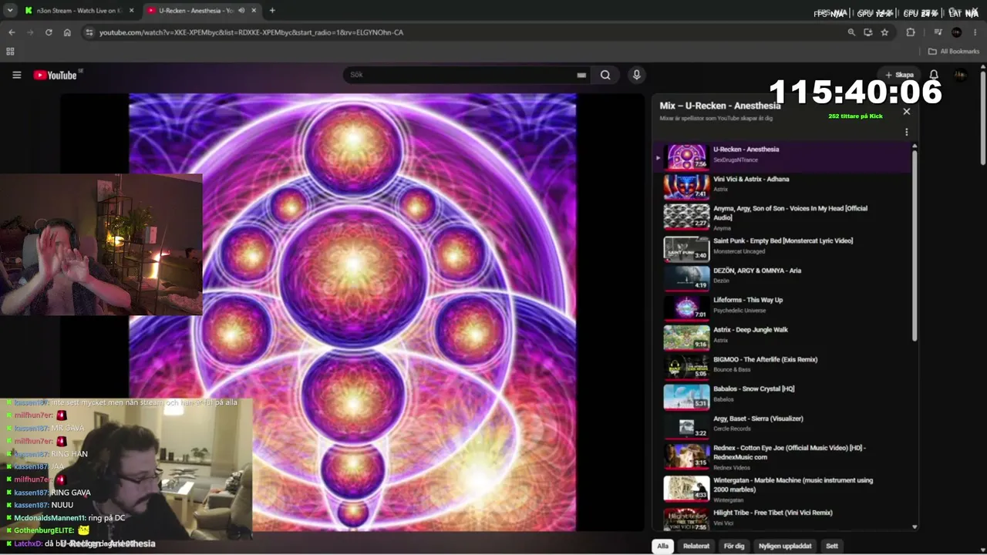Screen dimensions: 987x555
Task: Click the playlist scrollbar down arrow
Action: click(x=915, y=527)
